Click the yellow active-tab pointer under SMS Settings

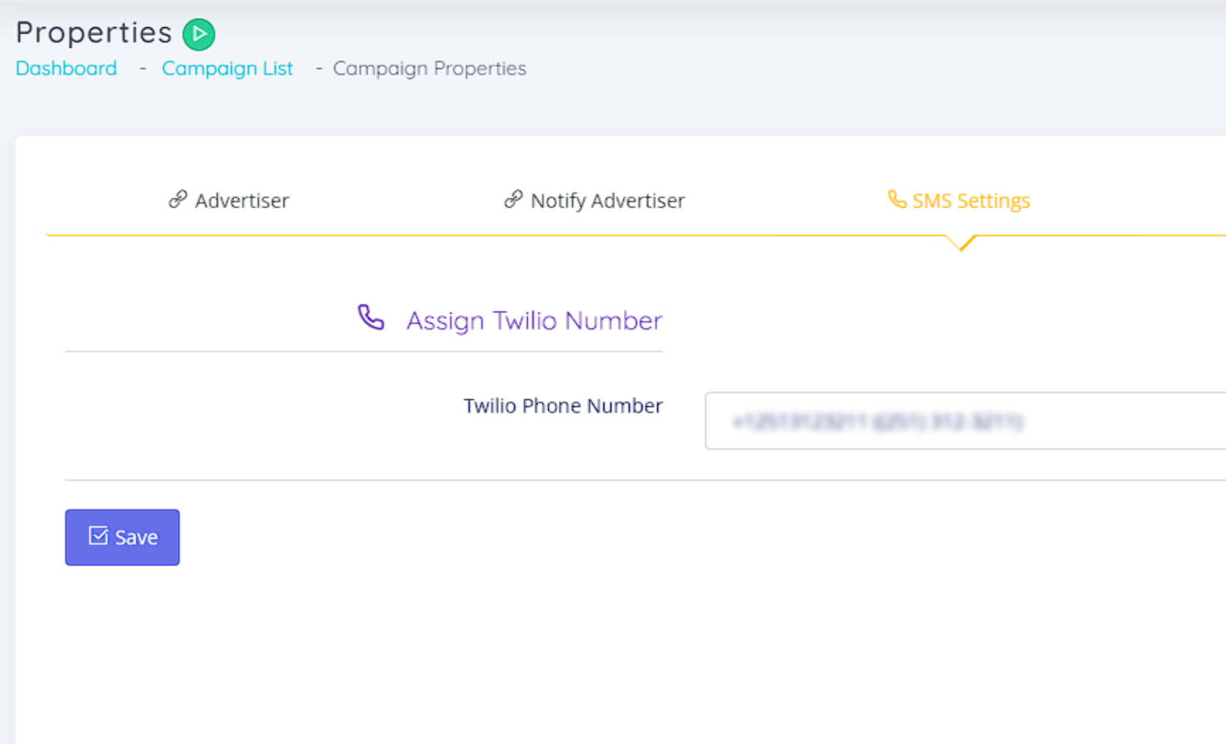coord(961,242)
